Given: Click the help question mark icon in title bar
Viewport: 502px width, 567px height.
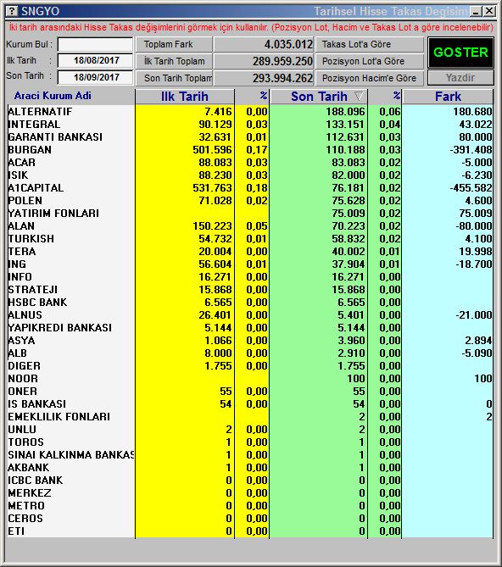Looking at the screenshot, I should click(x=12, y=11).
